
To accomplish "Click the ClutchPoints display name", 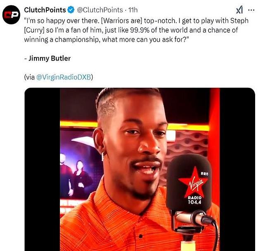I will [45, 10].
